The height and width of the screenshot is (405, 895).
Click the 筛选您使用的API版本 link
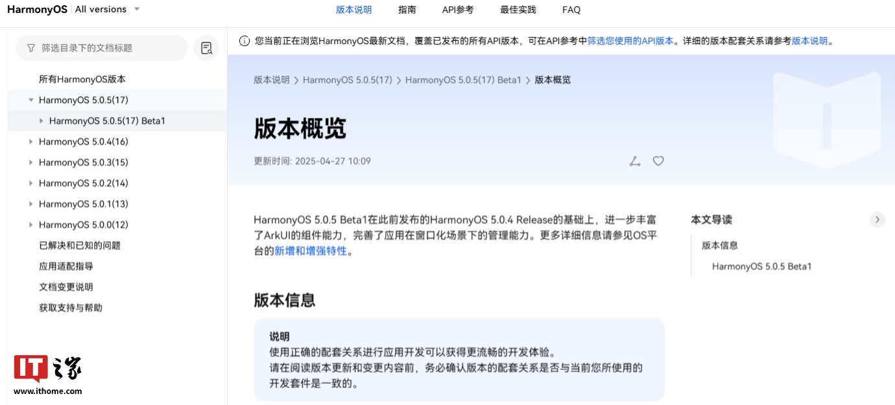pyautogui.click(x=630, y=41)
